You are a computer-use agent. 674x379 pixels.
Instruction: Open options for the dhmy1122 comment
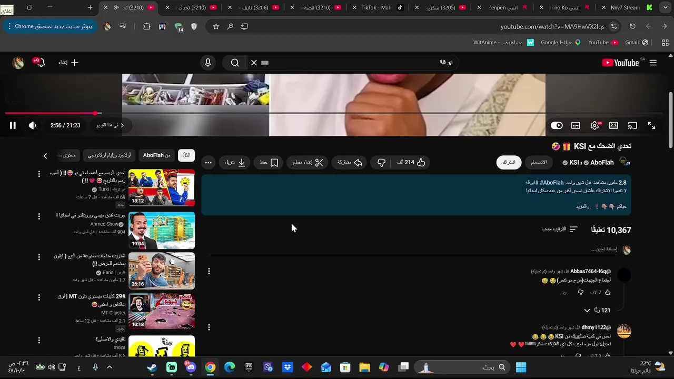pyautogui.click(x=209, y=327)
